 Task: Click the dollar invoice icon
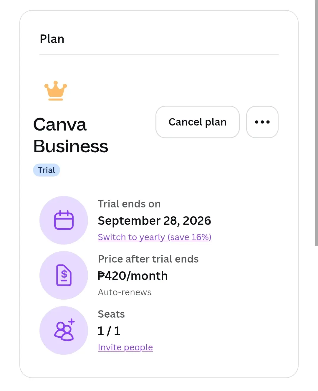pos(64,275)
